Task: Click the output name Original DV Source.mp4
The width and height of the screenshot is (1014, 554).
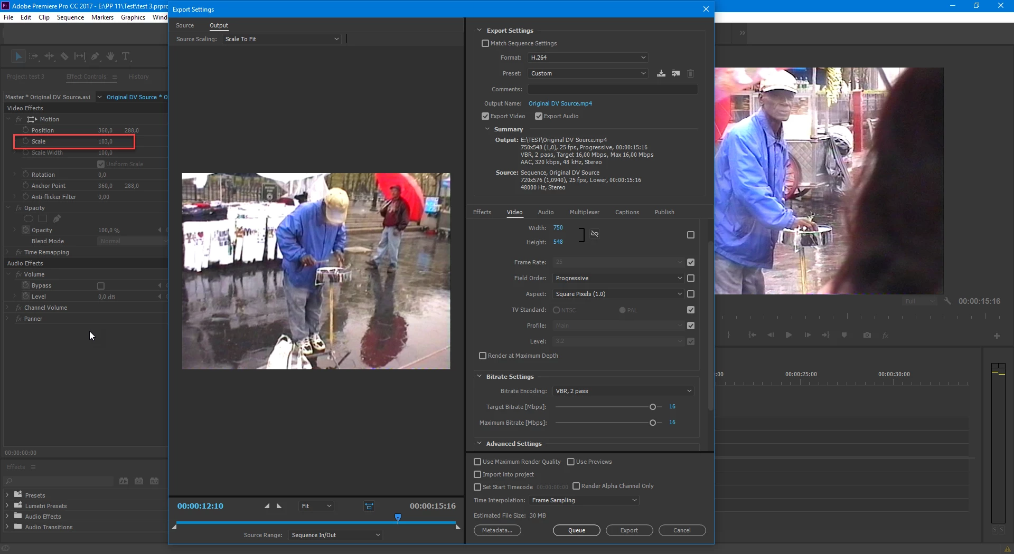Action: pyautogui.click(x=560, y=103)
